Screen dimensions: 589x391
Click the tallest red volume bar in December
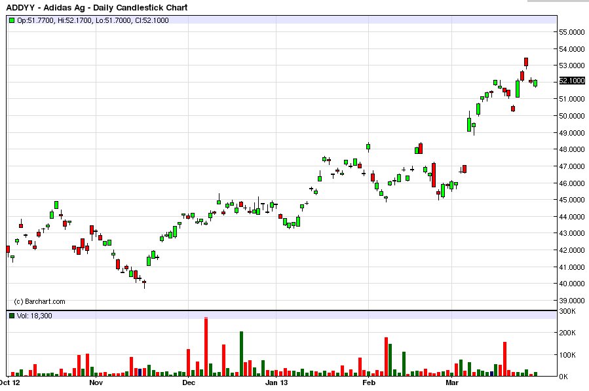pos(206,346)
